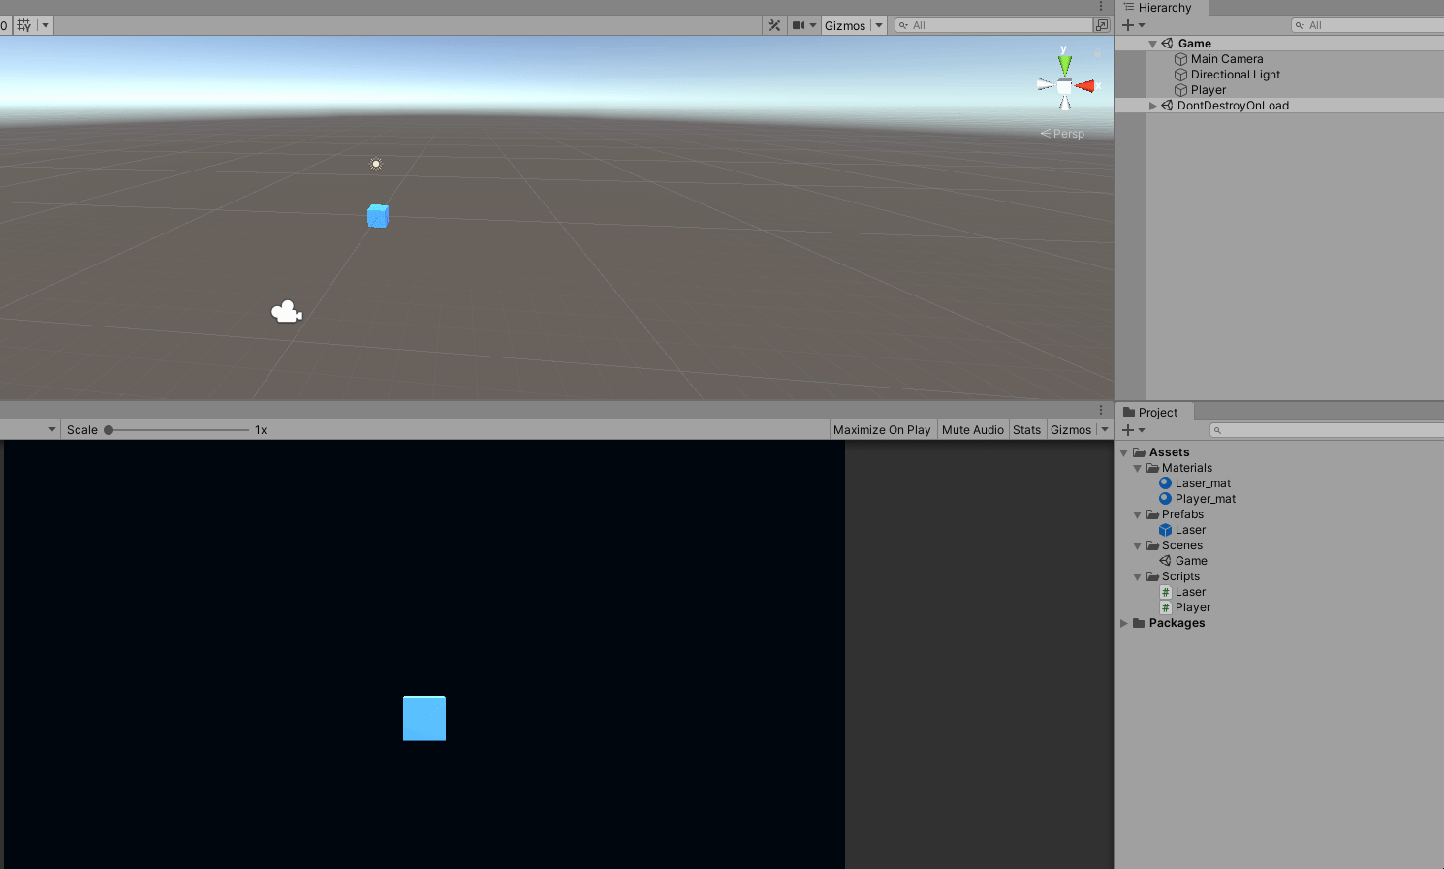Screen dimensions: 1444x869
Task: Expand DontDestroyOnLoad in the Hierarchy
Action: (x=1152, y=105)
